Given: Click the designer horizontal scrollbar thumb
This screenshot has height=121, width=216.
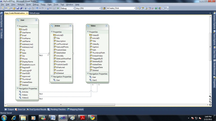Looking at the screenshot, I should 61,105.
